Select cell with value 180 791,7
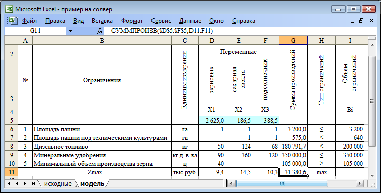Viewport: 381px width, 193px height. pos(293,146)
